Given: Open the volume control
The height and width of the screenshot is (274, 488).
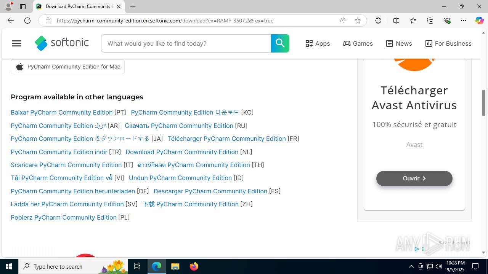Looking at the screenshot, I should pos(438,266).
